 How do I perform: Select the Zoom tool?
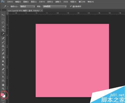(3, 89)
